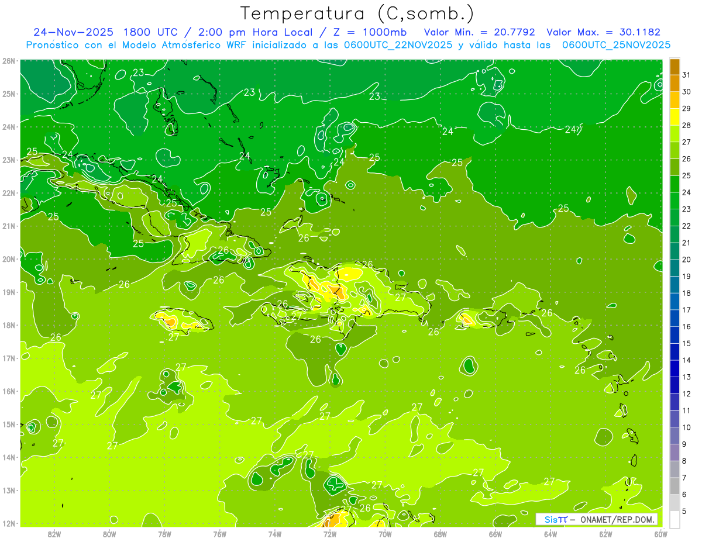
Task: Click the "23N" latitude axis label
Action: [x=8, y=160]
